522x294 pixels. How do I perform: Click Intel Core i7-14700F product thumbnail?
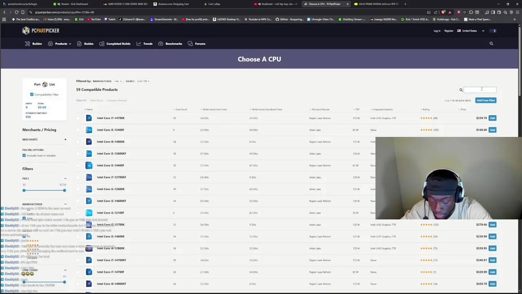point(89,272)
